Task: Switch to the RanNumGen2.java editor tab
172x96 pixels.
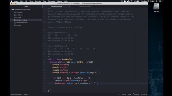Action: (x=85, y=6)
